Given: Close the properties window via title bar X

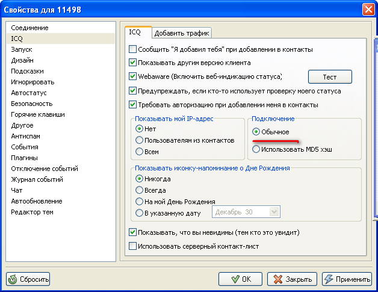Looking at the screenshot, I should pyautogui.click(x=368, y=10).
